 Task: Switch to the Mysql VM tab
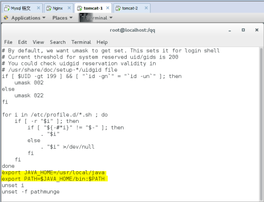tap(23, 8)
